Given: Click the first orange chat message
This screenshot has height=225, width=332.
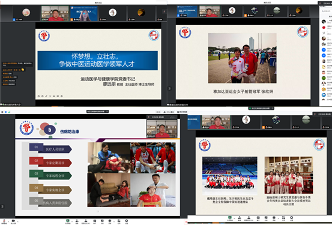Looking at the screenshot, I should pyautogui.click(x=17, y=64).
